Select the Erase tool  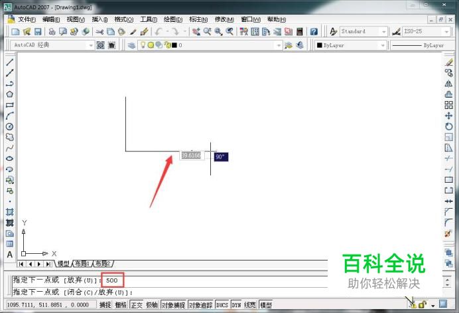tap(448, 62)
